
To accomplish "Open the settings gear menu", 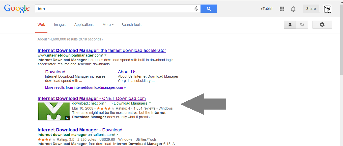I will (x=322, y=25).
